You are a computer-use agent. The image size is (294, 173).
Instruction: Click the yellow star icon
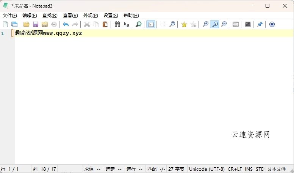point(184,24)
